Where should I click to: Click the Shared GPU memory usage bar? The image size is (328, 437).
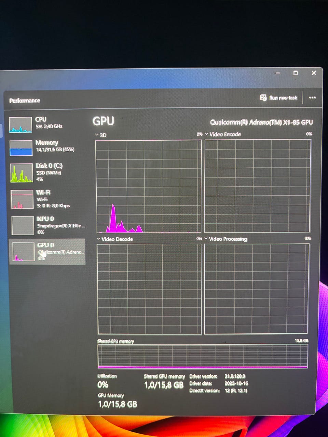(x=203, y=356)
